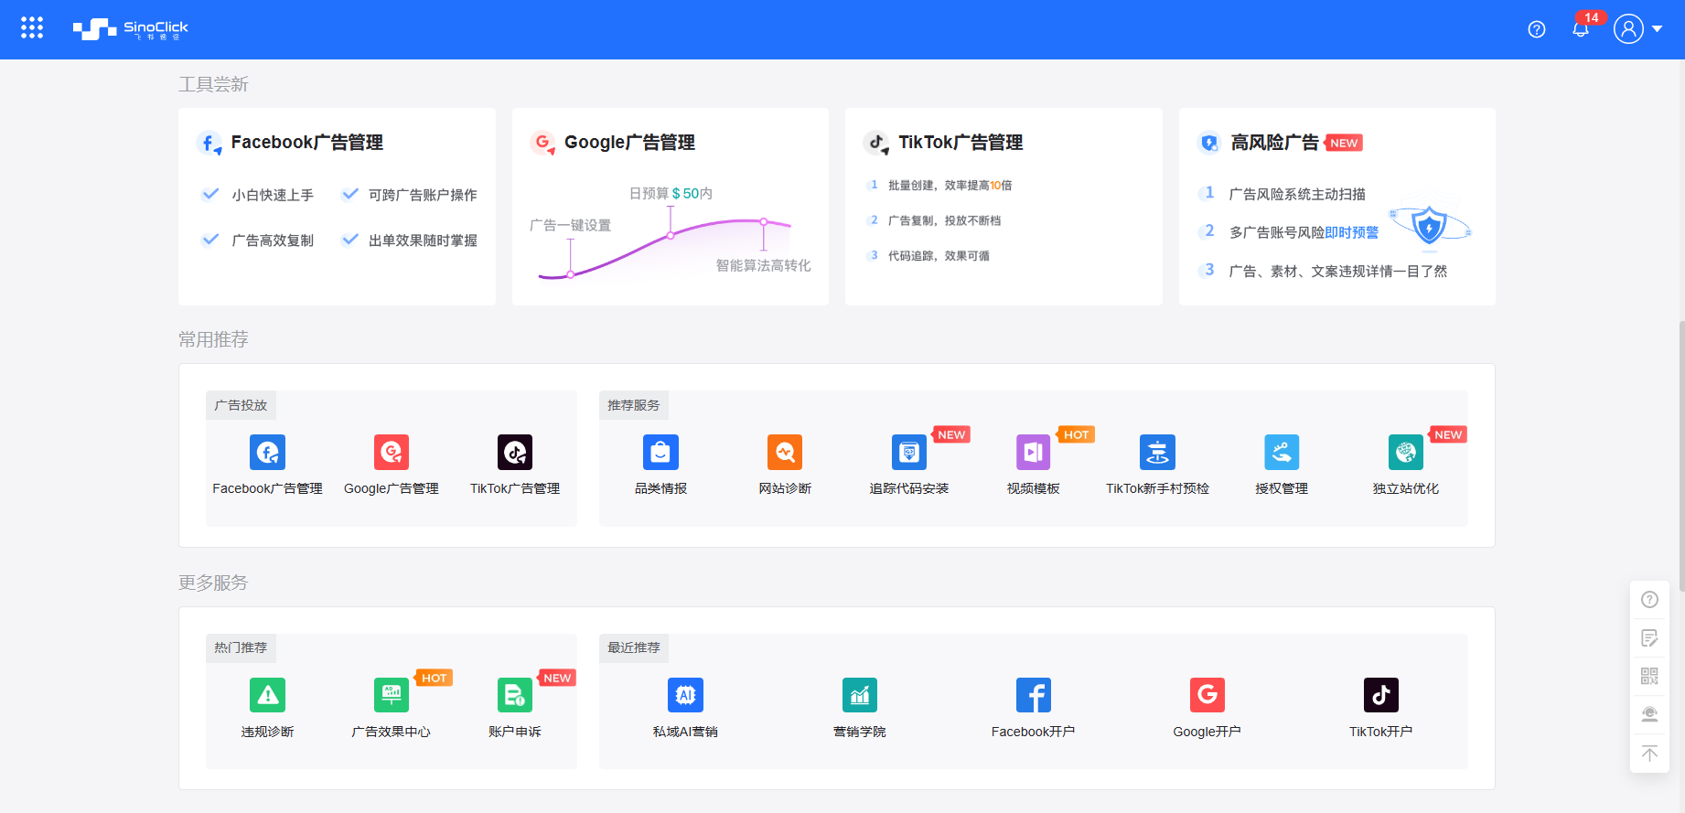Image resolution: width=1685 pixels, height=813 pixels.
Task: Click 批量创建，效率提高10倍 text
Action: click(950, 185)
